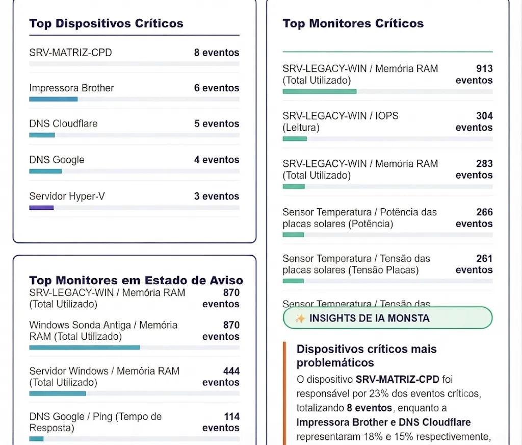
Task: Click Sensor Temperatura / Potência das placas solares
Action: click(359, 218)
